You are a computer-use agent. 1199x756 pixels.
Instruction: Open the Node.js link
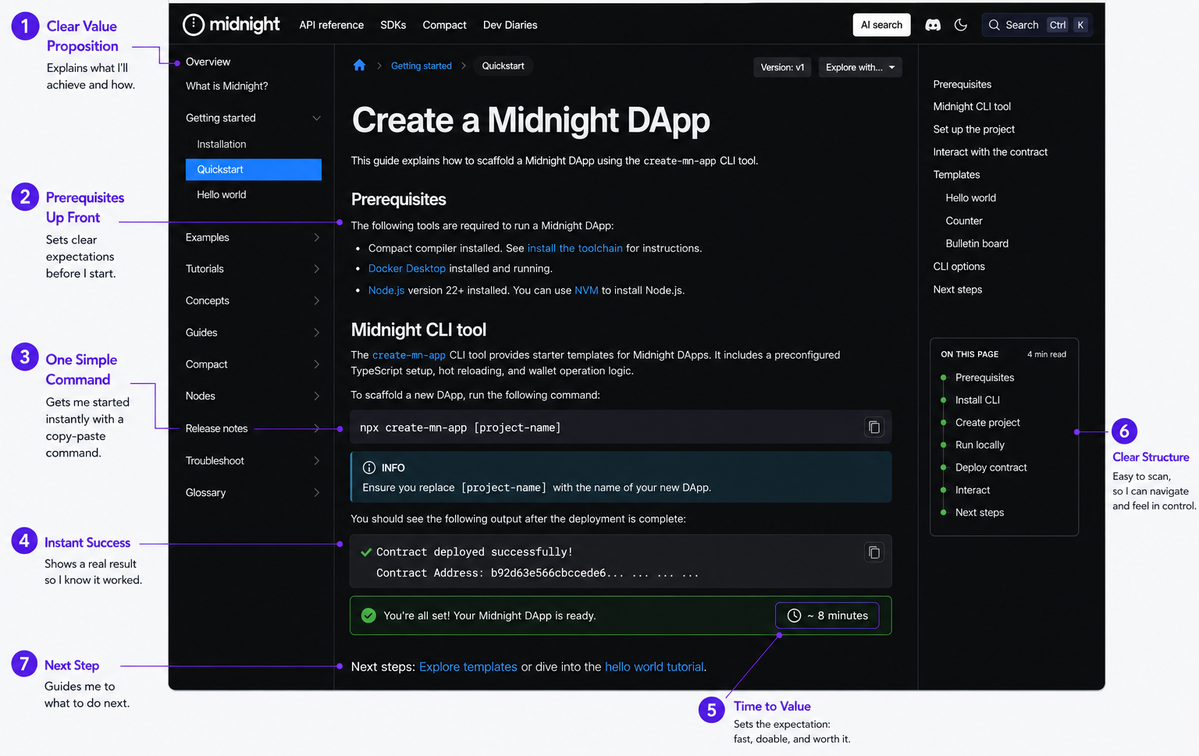tap(386, 290)
